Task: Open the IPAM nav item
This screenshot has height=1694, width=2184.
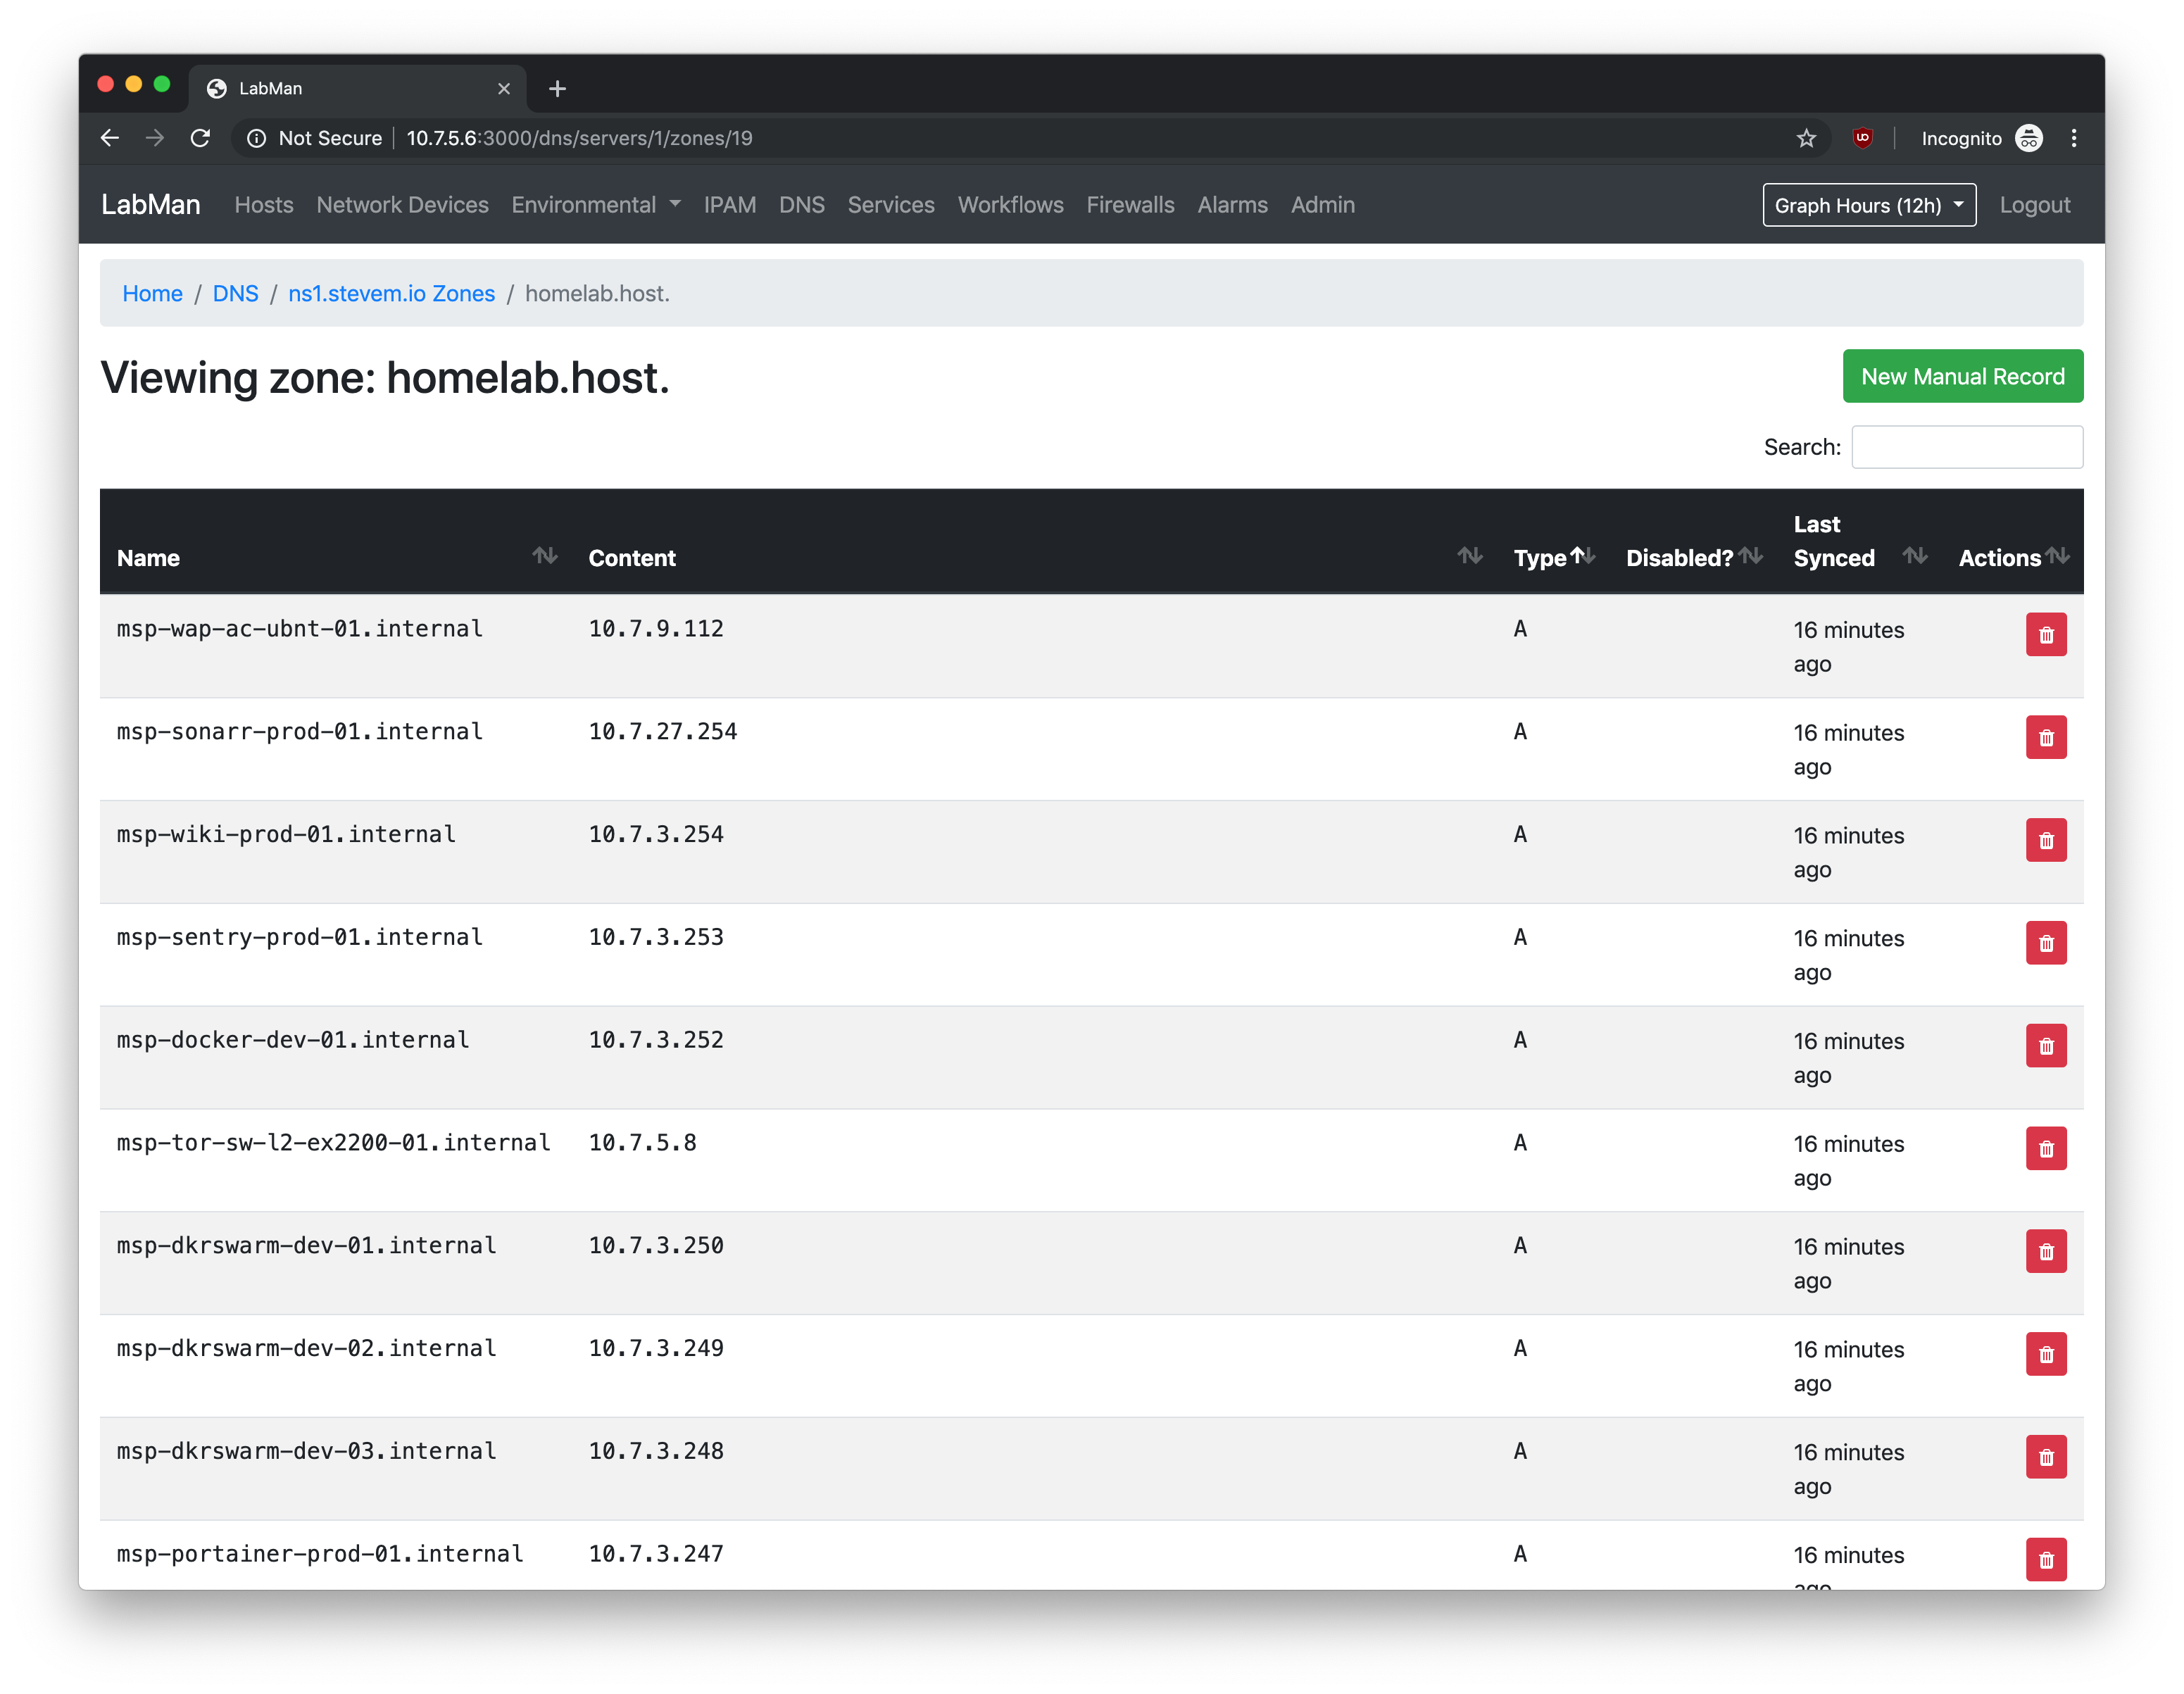Action: click(729, 205)
